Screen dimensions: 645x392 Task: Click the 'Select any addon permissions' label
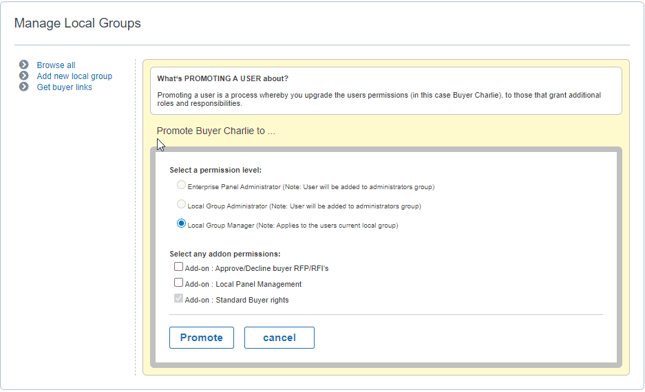(225, 254)
